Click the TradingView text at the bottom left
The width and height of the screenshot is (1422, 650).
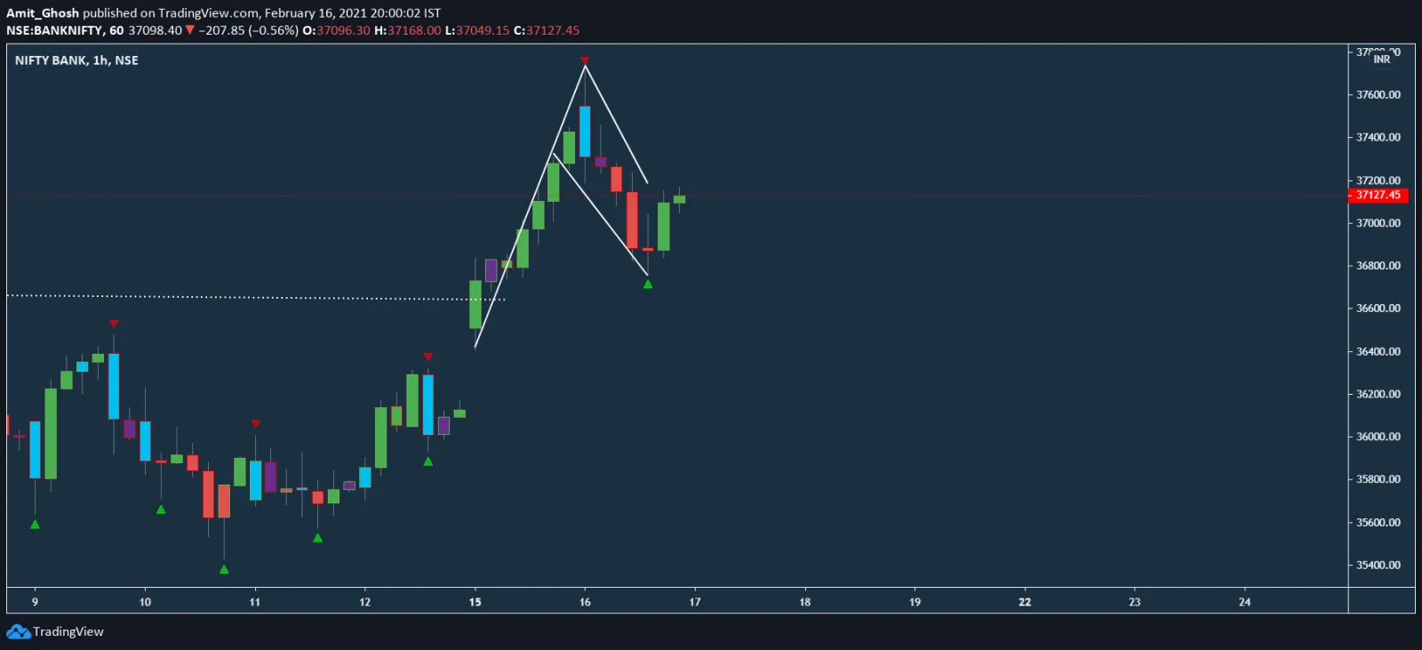click(68, 631)
